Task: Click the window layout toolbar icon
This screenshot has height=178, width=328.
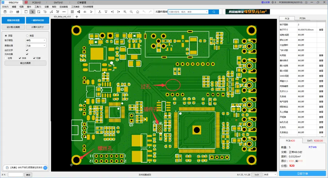Action: [26, 12]
